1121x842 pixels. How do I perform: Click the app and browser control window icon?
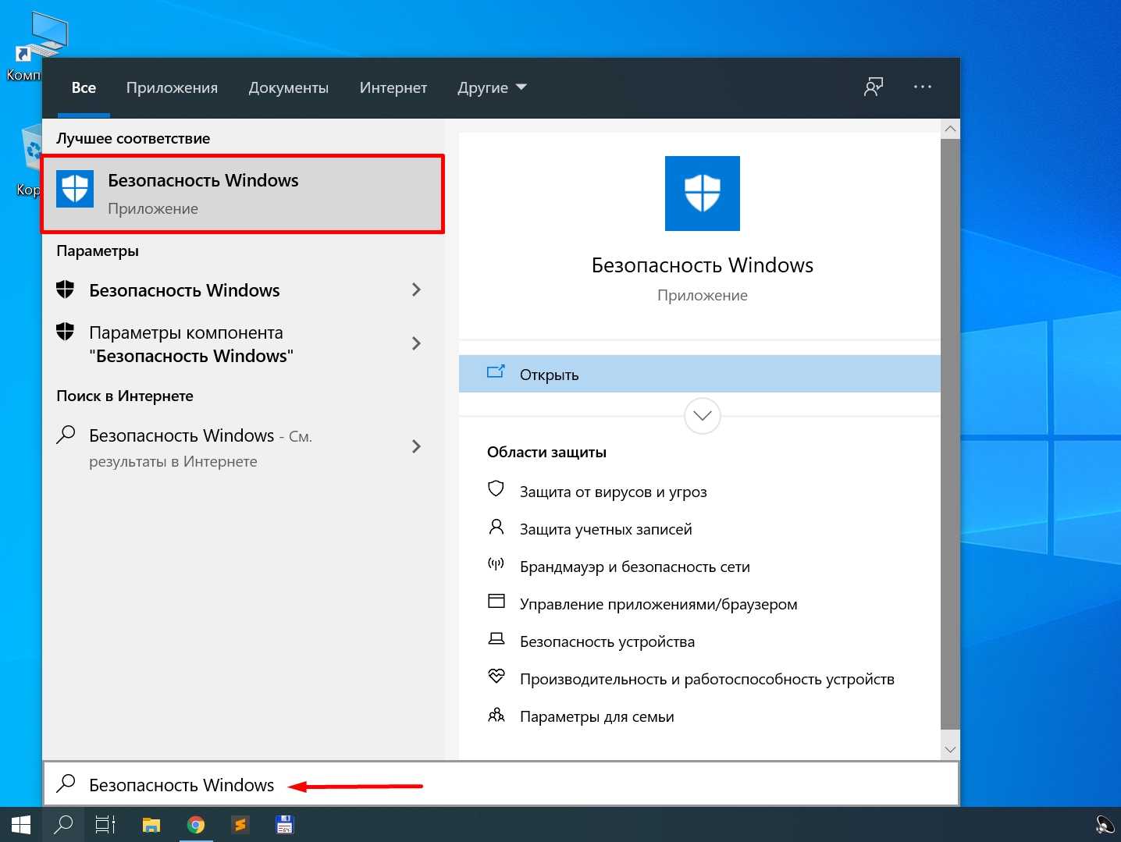496,601
